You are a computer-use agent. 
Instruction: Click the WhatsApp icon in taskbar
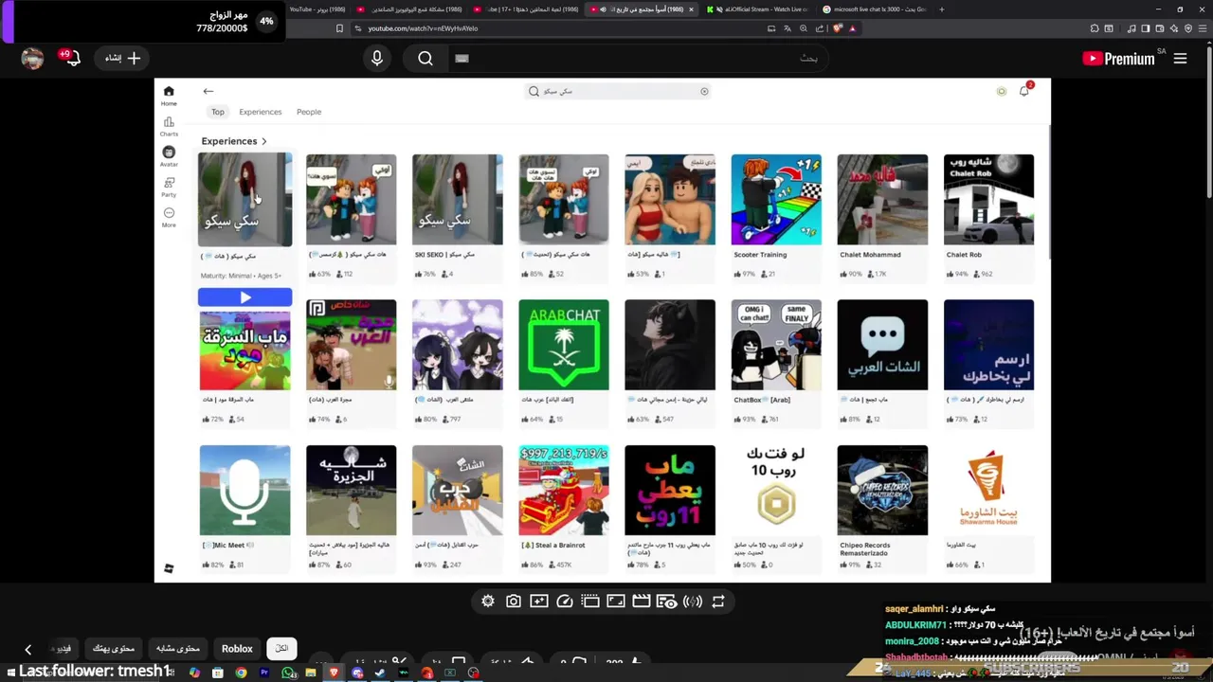(x=288, y=673)
